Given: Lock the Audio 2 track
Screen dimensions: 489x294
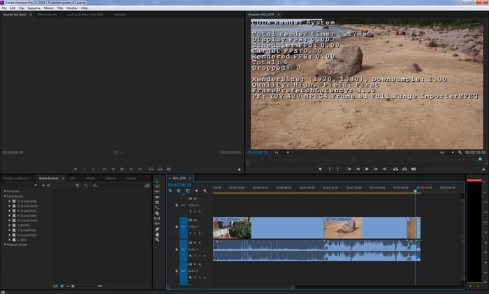Looking at the screenshot, I should click(177, 271).
